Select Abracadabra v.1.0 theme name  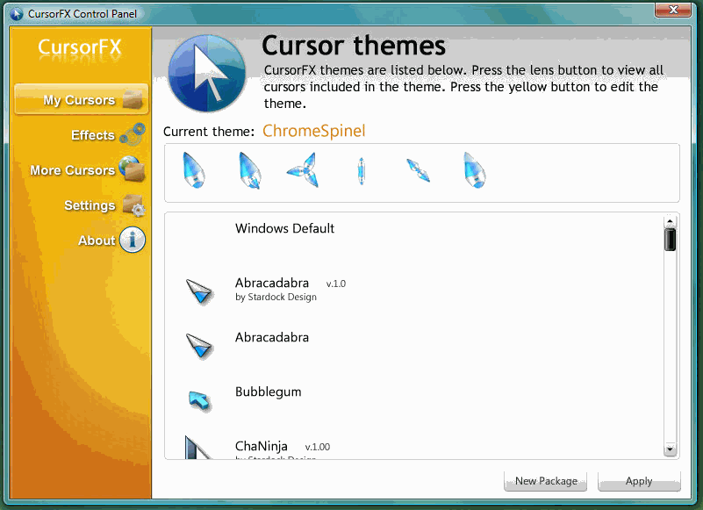pyautogui.click(x=272, y=283)
